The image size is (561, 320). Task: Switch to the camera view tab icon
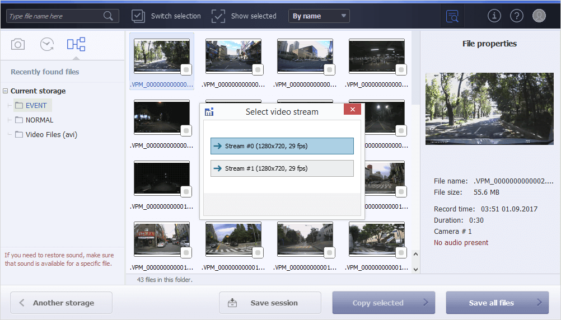pos(18,44)
